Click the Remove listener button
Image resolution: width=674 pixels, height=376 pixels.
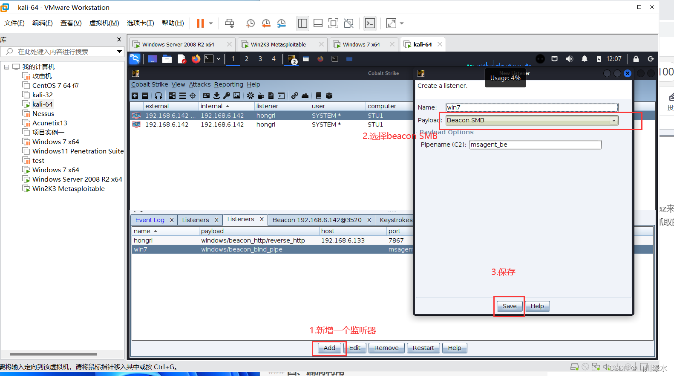click(x=386, y=348)
